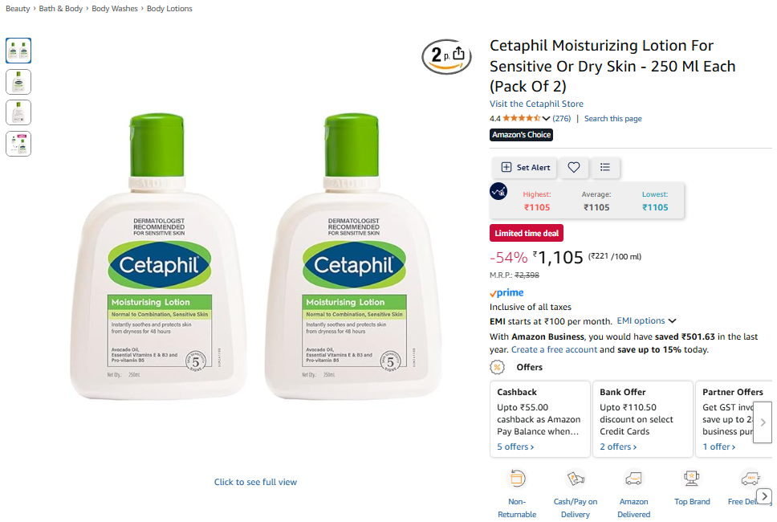Open Bath & Body breadcrumb category
777x522 pixels.
pos(60,8)
